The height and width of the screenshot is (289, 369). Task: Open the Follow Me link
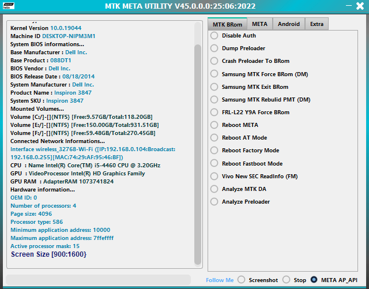(220, 280)
